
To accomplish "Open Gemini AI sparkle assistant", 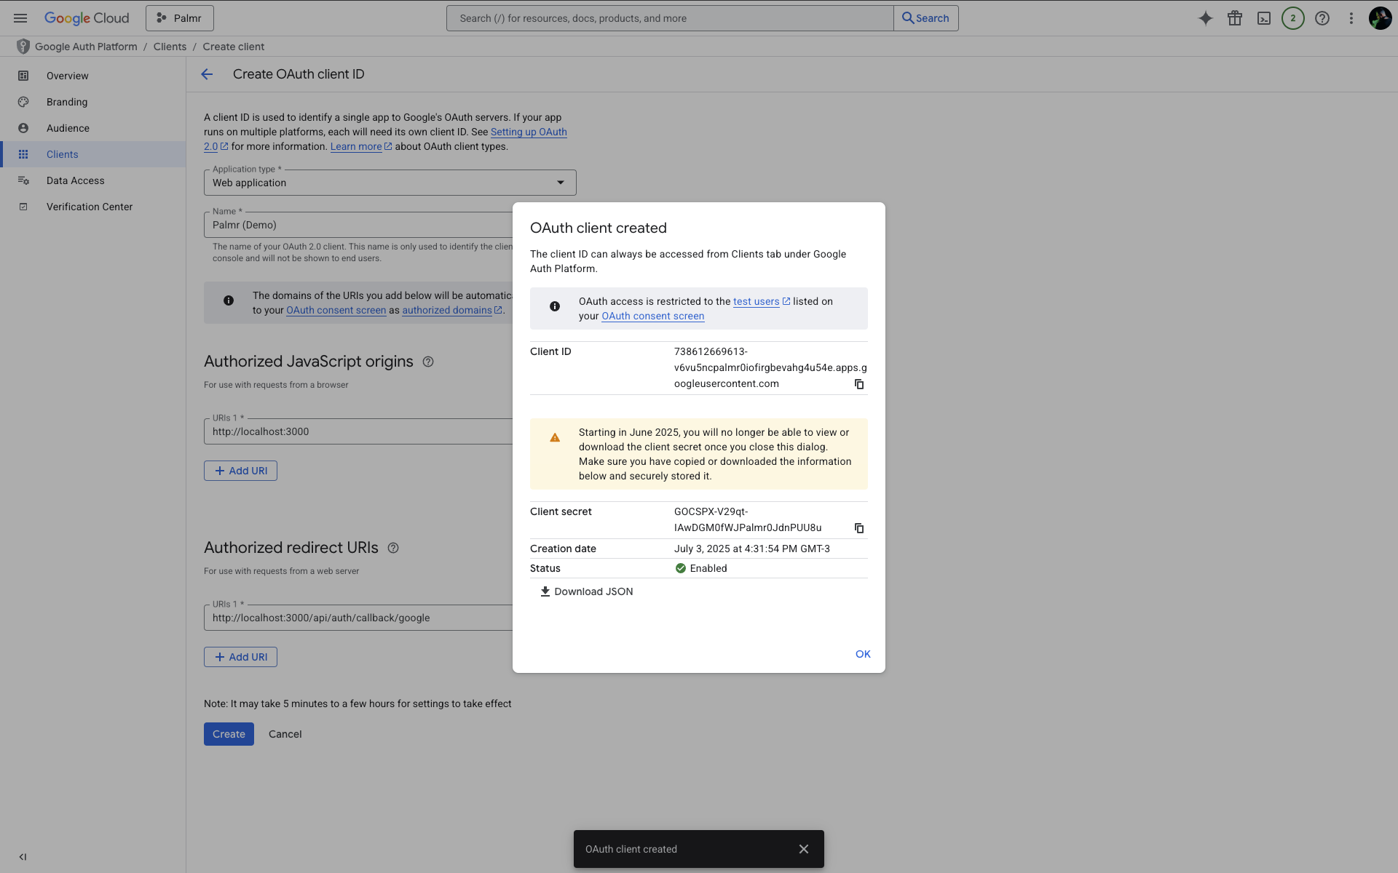I will (x=1206, y=18).
